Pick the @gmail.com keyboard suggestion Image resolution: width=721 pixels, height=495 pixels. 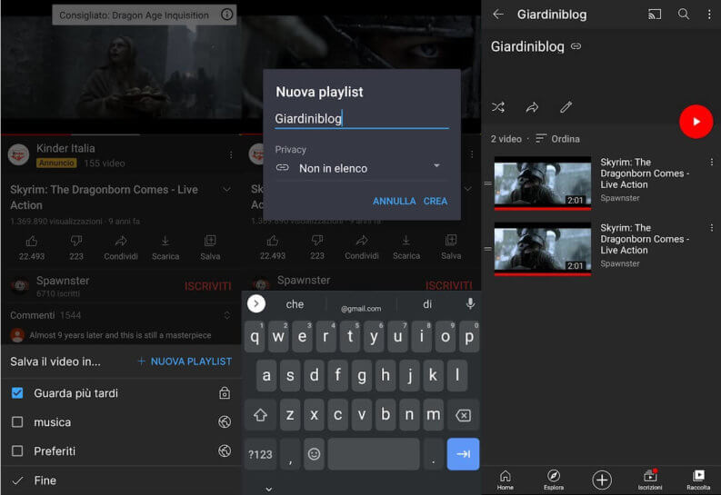coord(361,309)
